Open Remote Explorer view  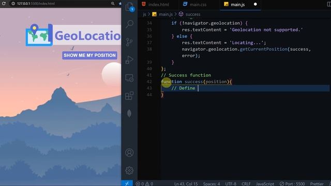point(129,78)
